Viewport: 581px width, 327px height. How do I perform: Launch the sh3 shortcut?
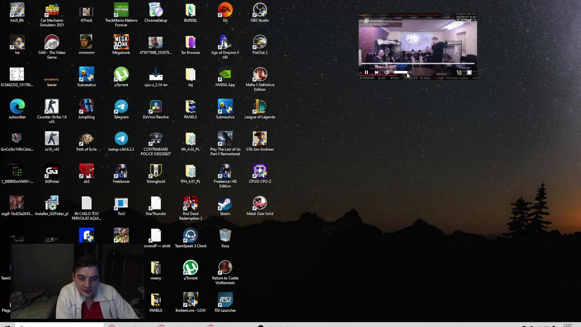click(86, 173)
